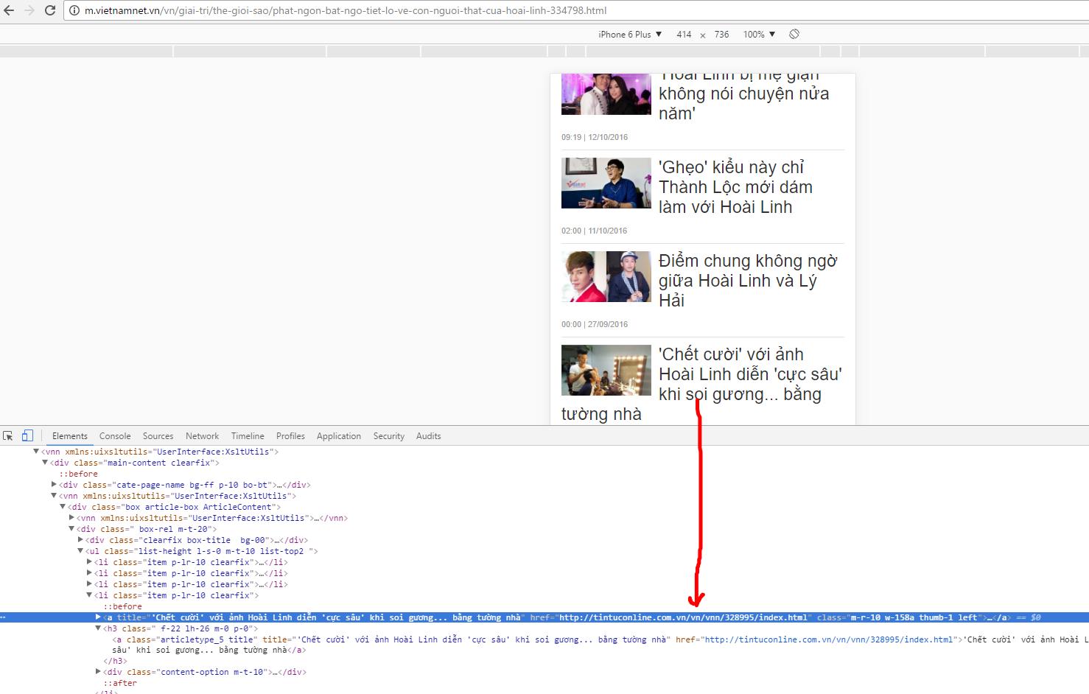Screen dimensions: 1089x694
Task: View site information icon in address bar
Action: click(x=74, y=11)
